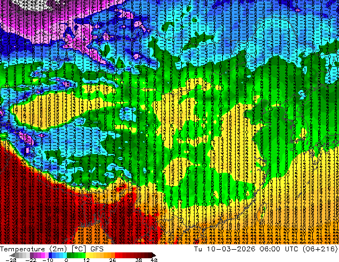Click the dark right arrow tip of legend
Screen dimensions: 339x262
[153, 255]
